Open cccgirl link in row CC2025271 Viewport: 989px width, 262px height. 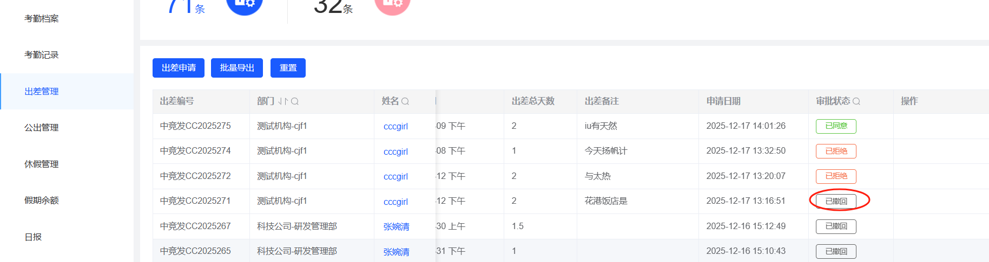[395, 202]
